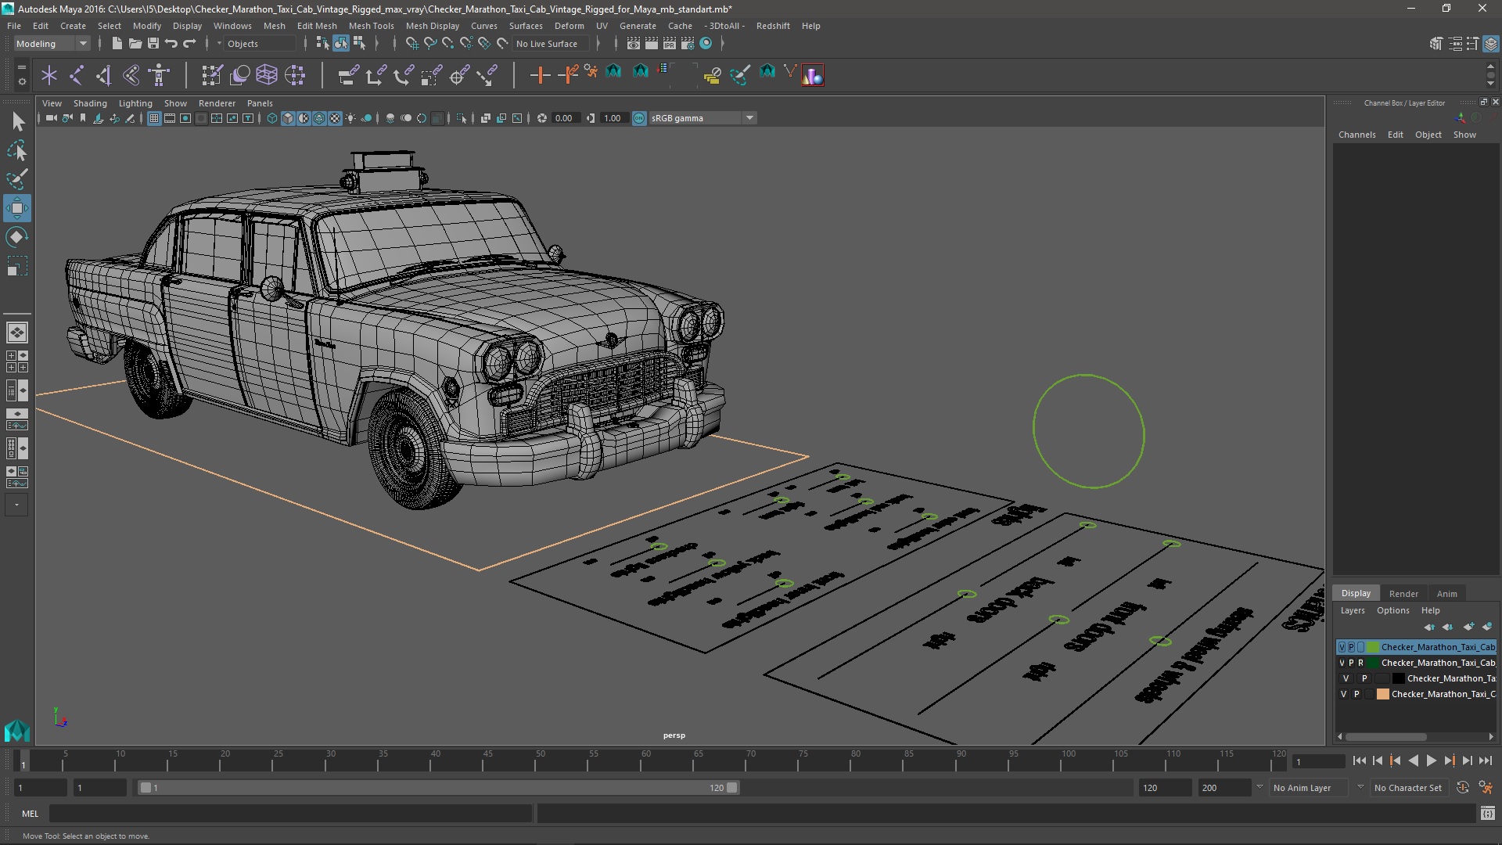Click the teal circular render view icon
Image resolution: width=1502 pixels, height=845 pixels.
(x=706, y=44)
